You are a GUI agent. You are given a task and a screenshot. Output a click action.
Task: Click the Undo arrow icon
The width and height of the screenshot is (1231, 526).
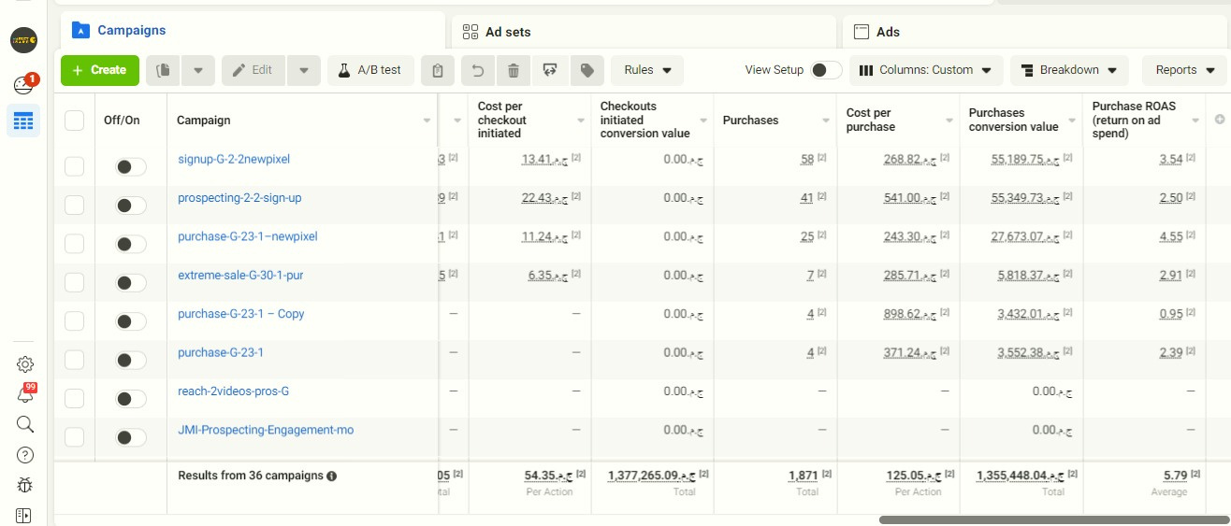click(x=478, y=70)
